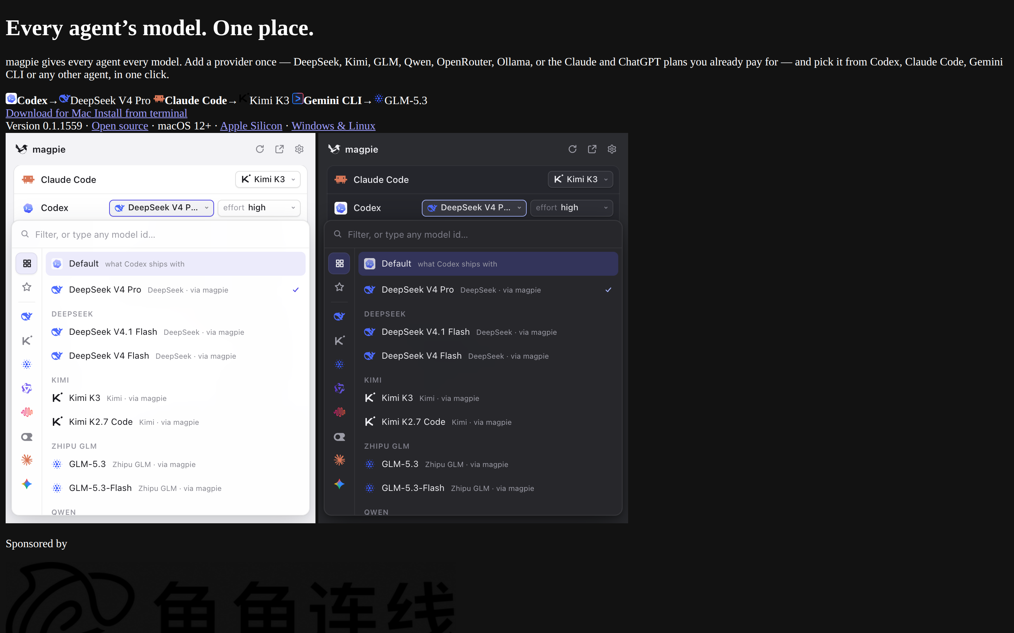Select favorites star icon in dark sidebar

pyautogui.click(x=339, y=287)
